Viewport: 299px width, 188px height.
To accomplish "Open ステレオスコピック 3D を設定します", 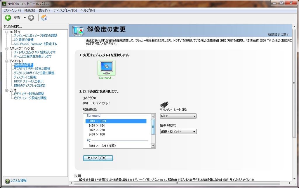I will click(35, 52).
